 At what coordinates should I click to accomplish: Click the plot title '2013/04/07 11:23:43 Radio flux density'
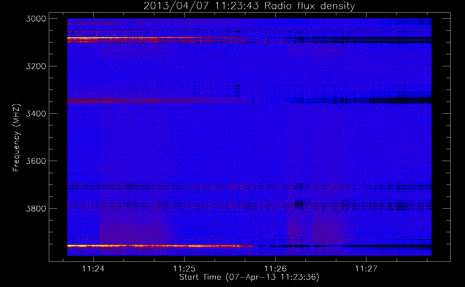(x=249, y=6)
